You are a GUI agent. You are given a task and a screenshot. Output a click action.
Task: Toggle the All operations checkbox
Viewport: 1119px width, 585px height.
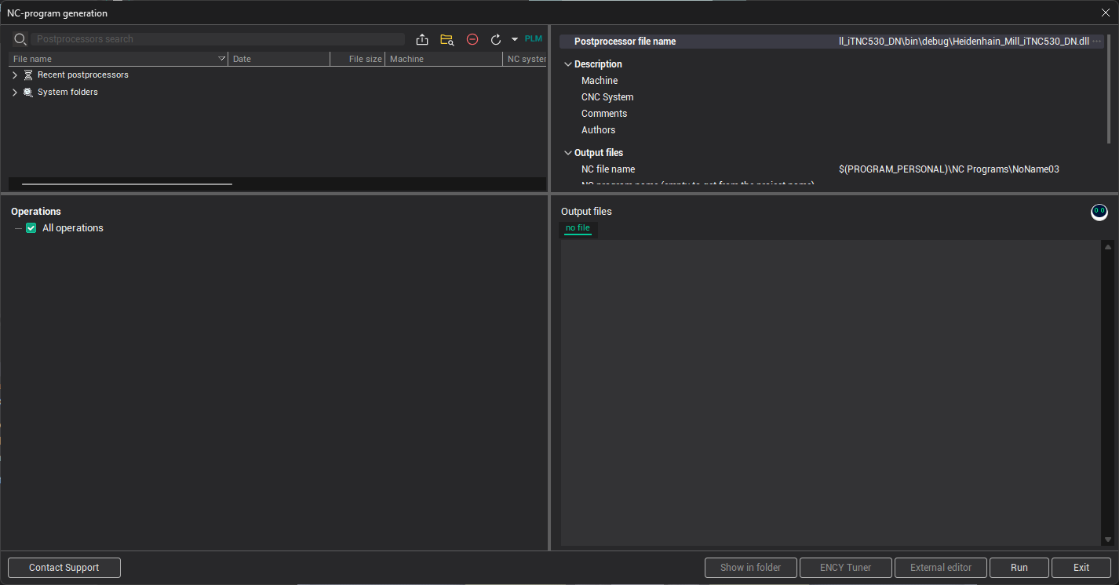pyautogui.click(x=31, y=228)
